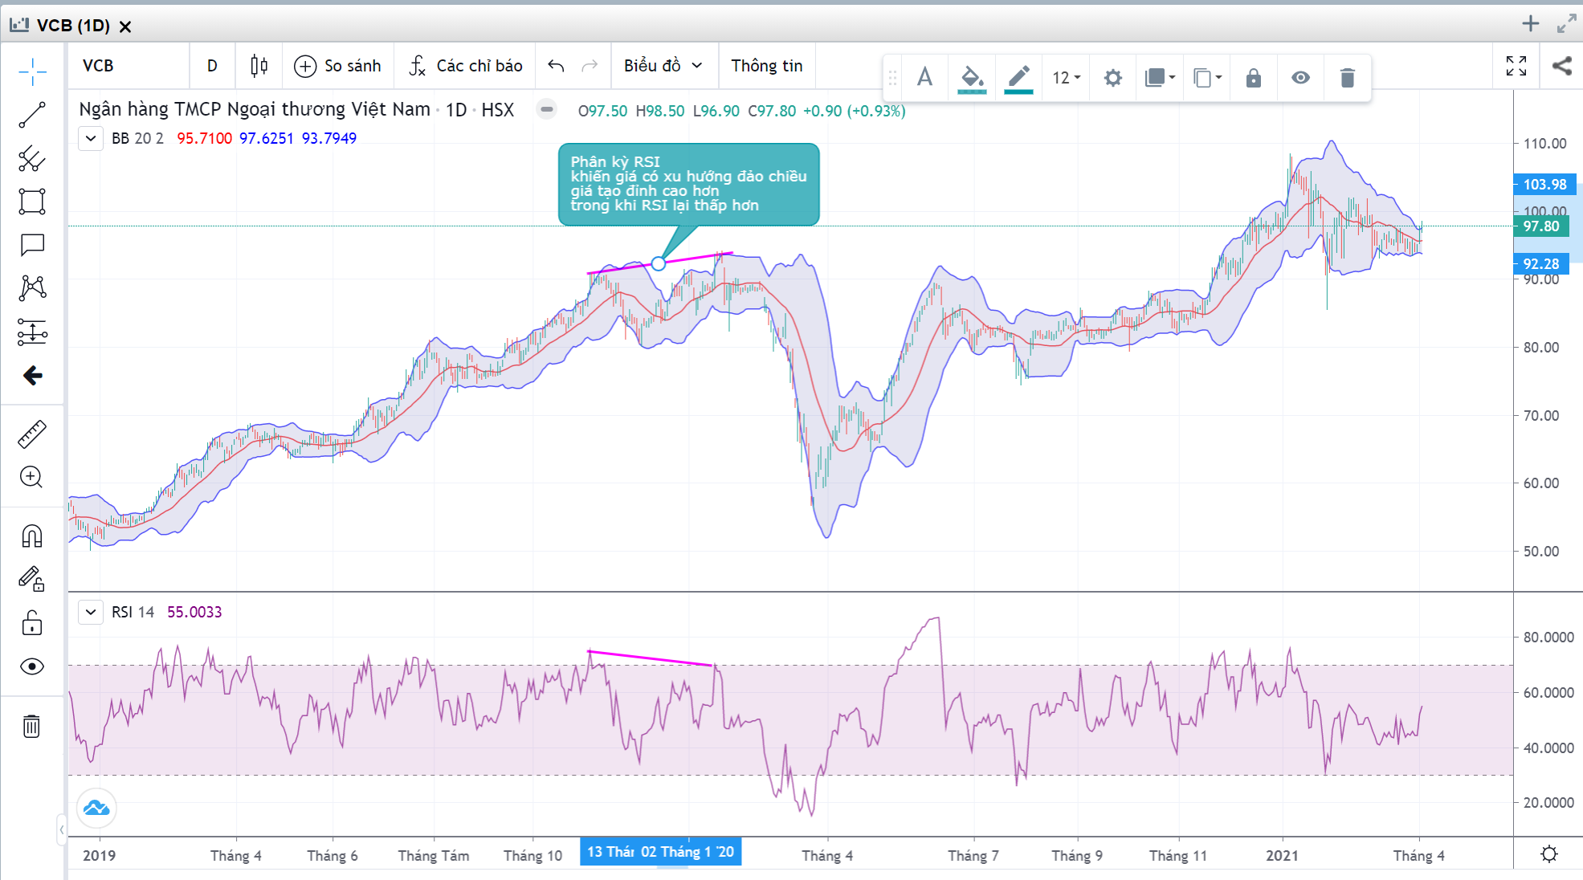Open font size 12 dropdown
Screen dimensions: 1583x880
pos(1067,78)
